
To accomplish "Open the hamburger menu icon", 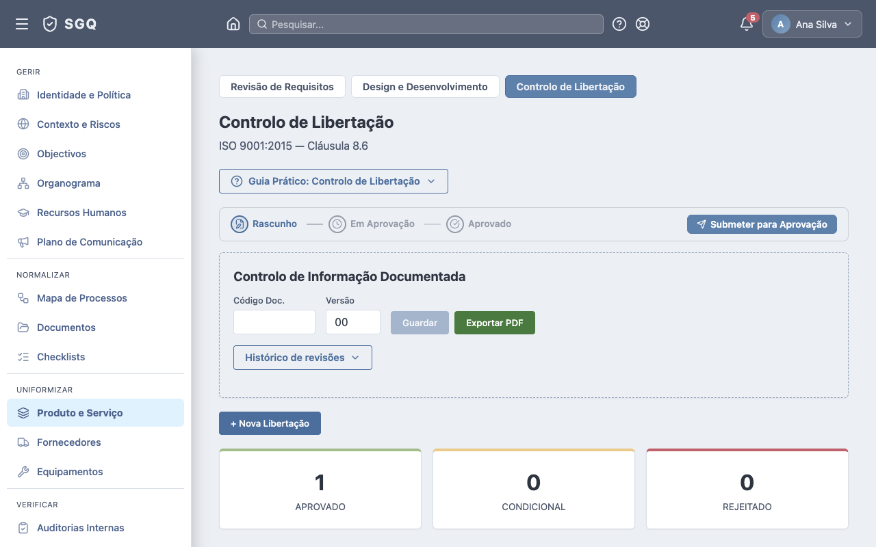I will point(22,24).
